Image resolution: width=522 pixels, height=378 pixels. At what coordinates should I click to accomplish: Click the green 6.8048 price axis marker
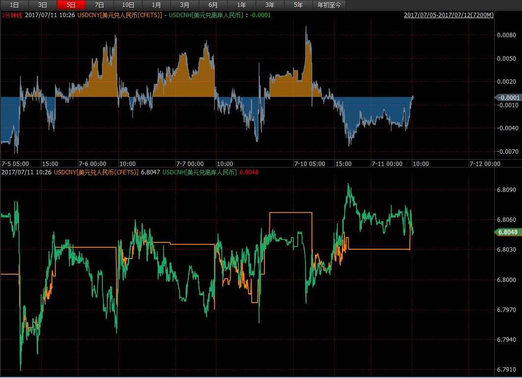(508, 232)
